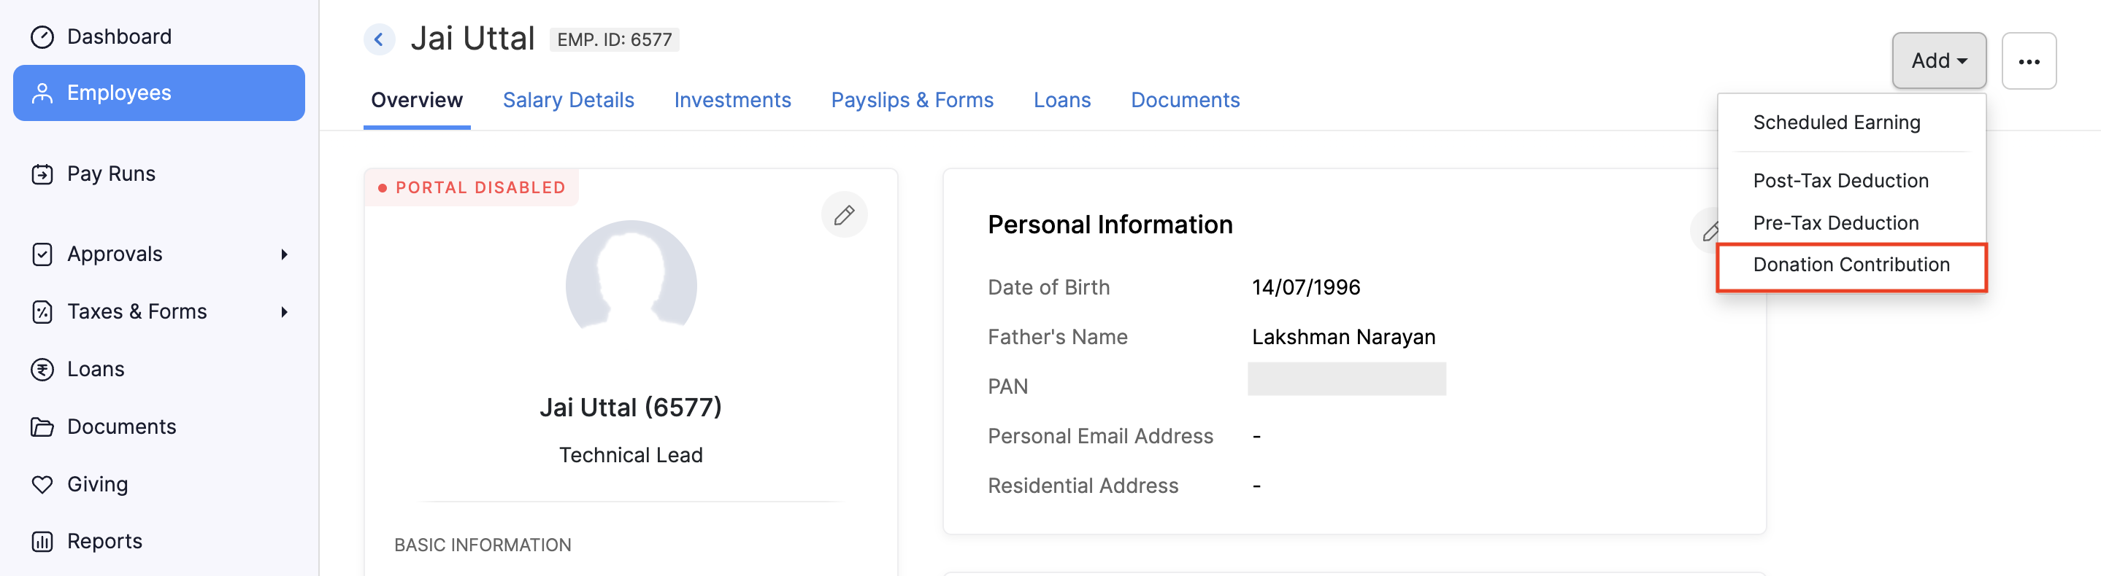Screen dimensions: 2101x576
Task: Open the Payslips & Forms tab
Action: point(911,99)
